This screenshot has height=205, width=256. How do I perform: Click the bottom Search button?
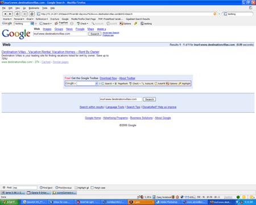pos(150,99)
